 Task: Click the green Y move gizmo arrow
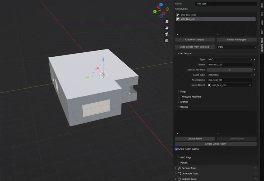pos(87,77)
